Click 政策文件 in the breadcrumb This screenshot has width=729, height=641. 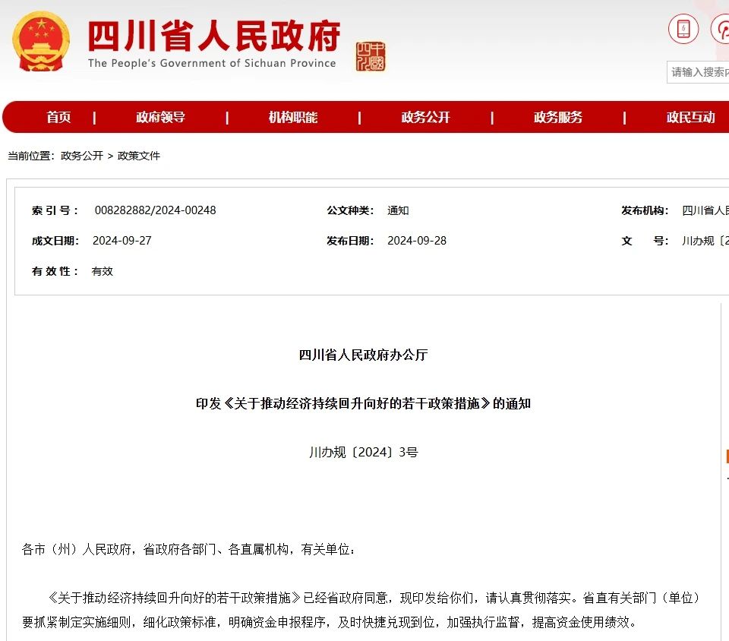point(138,156)
